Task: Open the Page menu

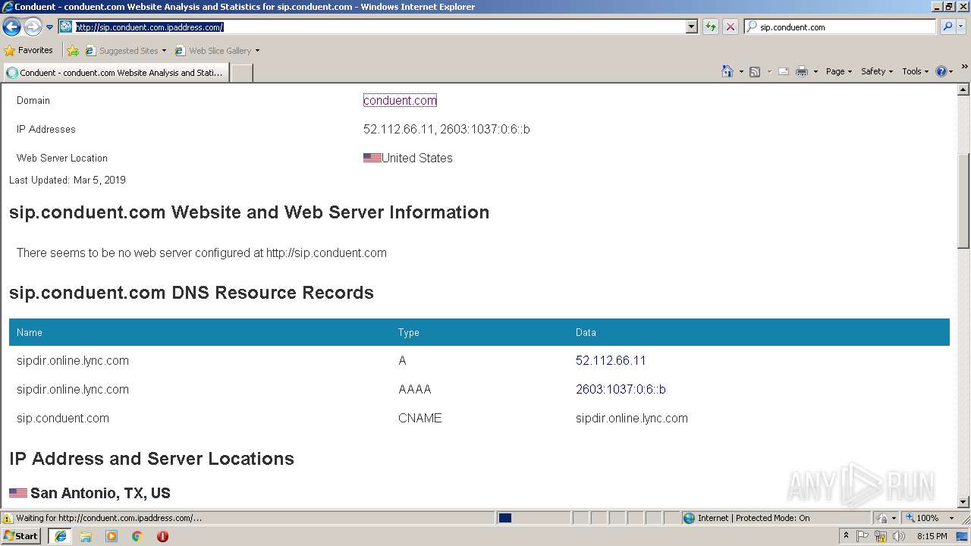Action: click(x=838, y=71)
